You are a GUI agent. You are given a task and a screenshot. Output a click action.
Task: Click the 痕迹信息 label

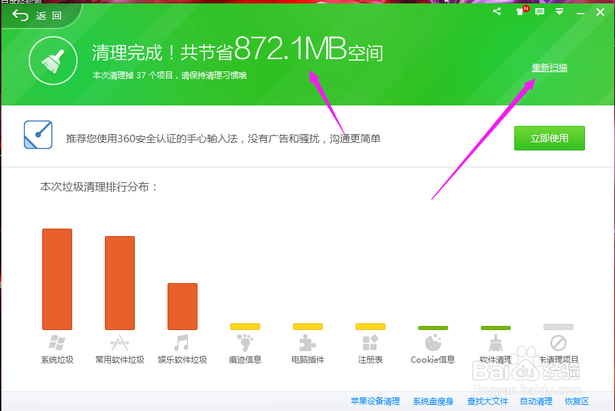click(245, 360)
